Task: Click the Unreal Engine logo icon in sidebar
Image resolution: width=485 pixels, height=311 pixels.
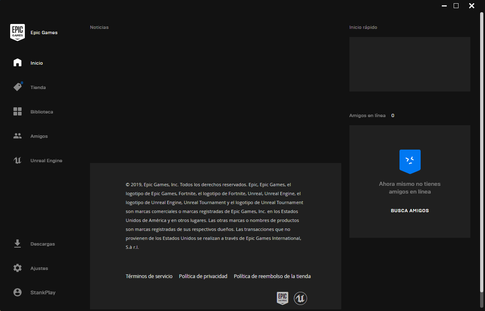Action: click(18, 160)
